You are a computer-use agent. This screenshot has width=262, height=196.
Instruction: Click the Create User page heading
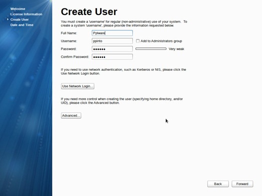[89, 11]
